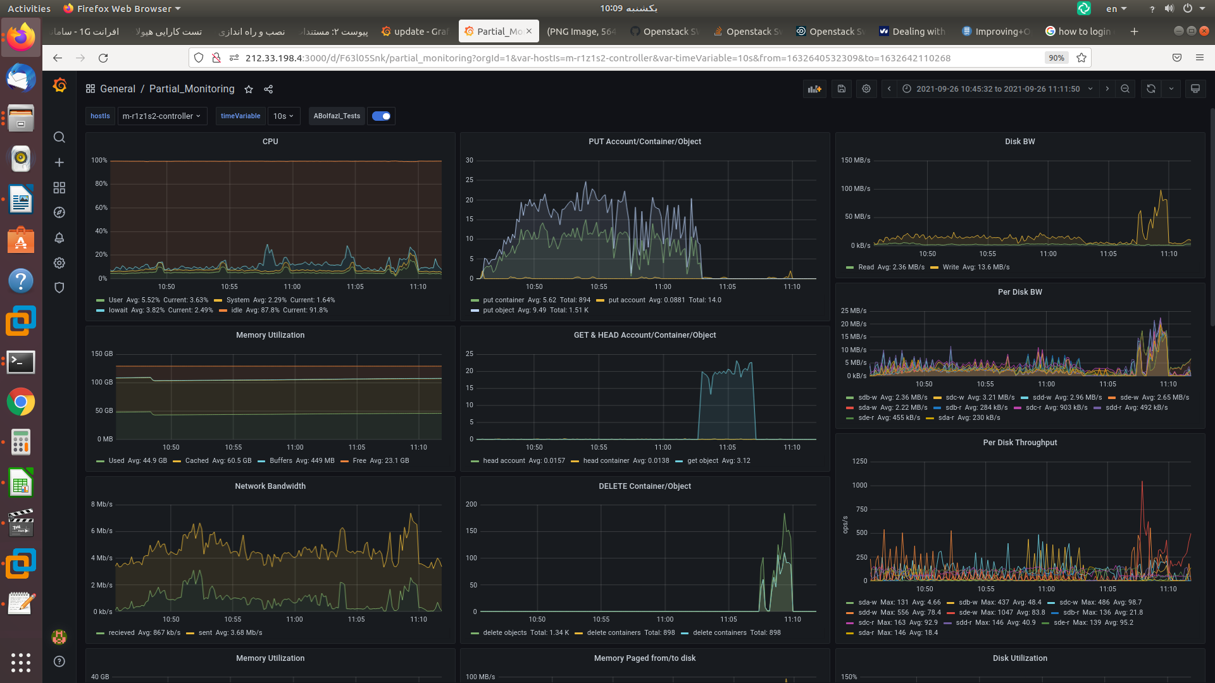Click the share dashboard icon
This screenshot has width=1215, height=683.
click(x=268, y=90)
